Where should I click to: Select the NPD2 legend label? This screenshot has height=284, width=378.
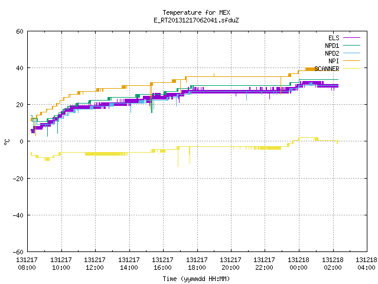click(332, 53)
